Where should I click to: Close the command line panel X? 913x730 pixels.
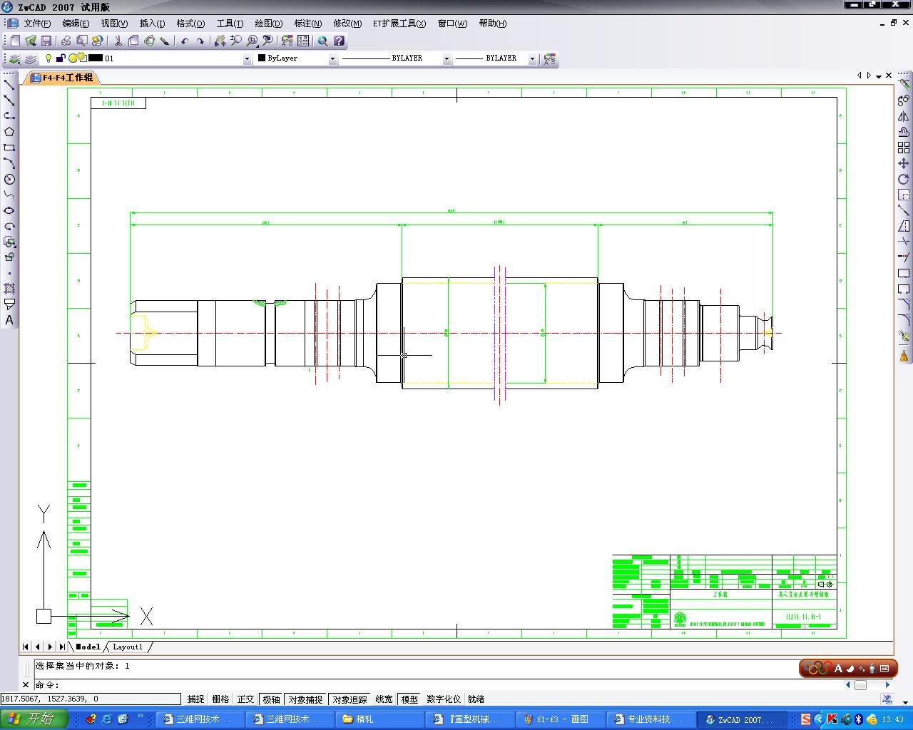[26, 685]
